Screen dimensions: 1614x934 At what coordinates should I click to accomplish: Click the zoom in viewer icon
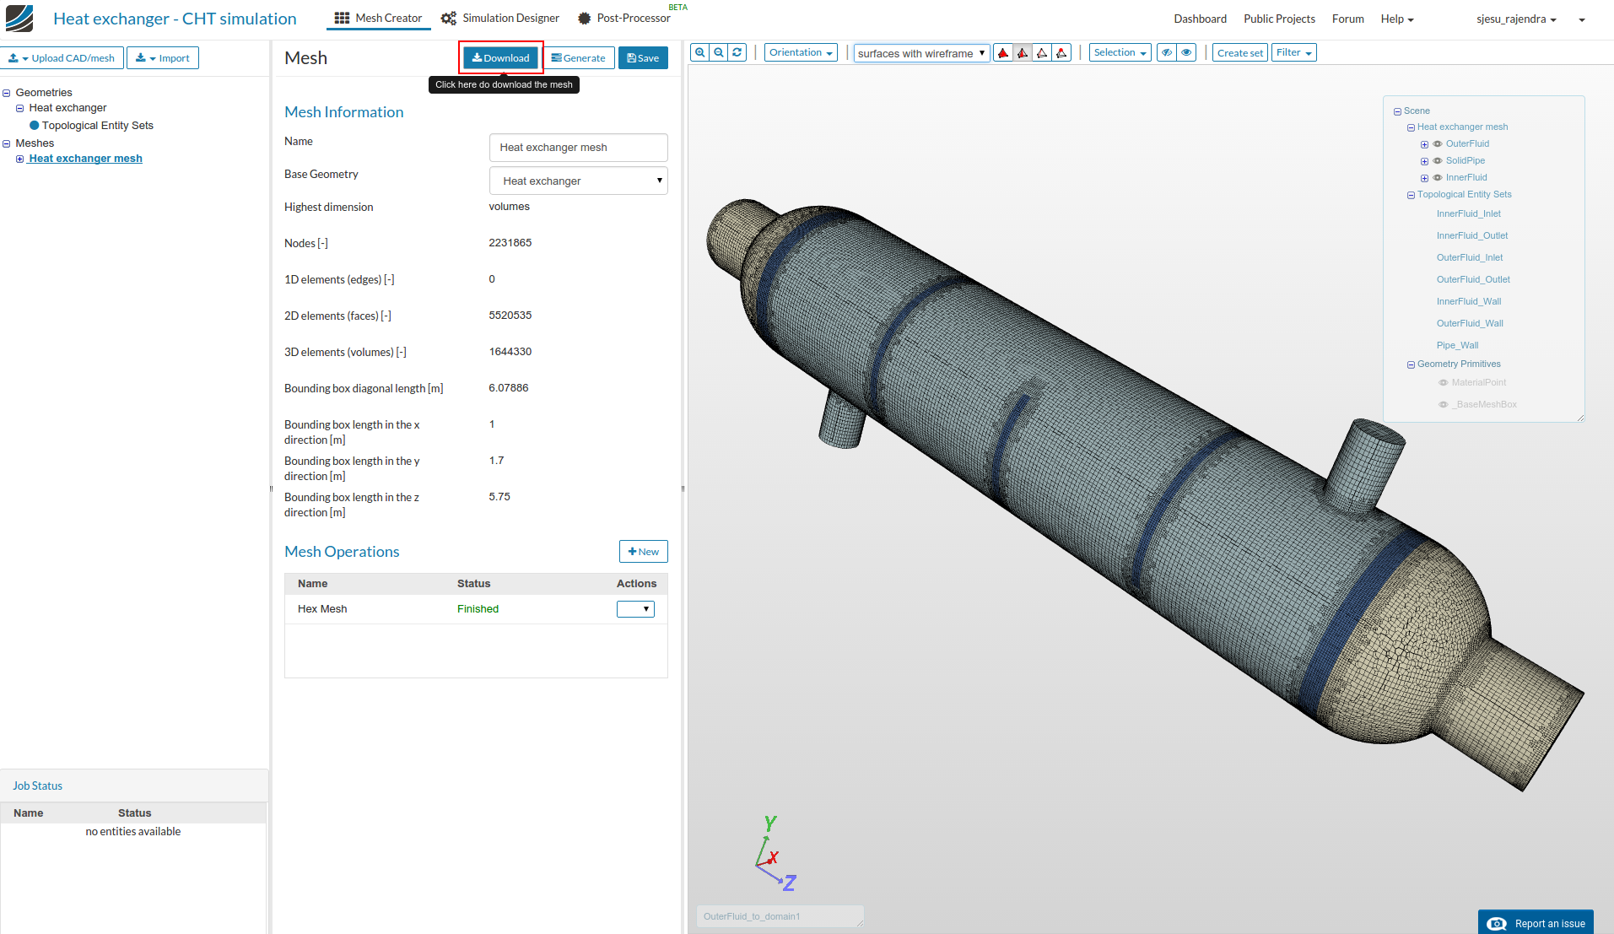pos(699,52)
